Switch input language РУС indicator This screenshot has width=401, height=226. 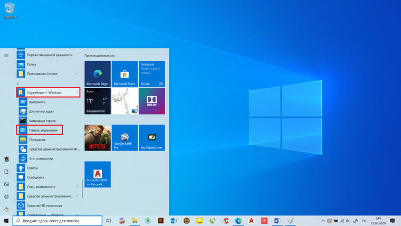pos(364,221)
